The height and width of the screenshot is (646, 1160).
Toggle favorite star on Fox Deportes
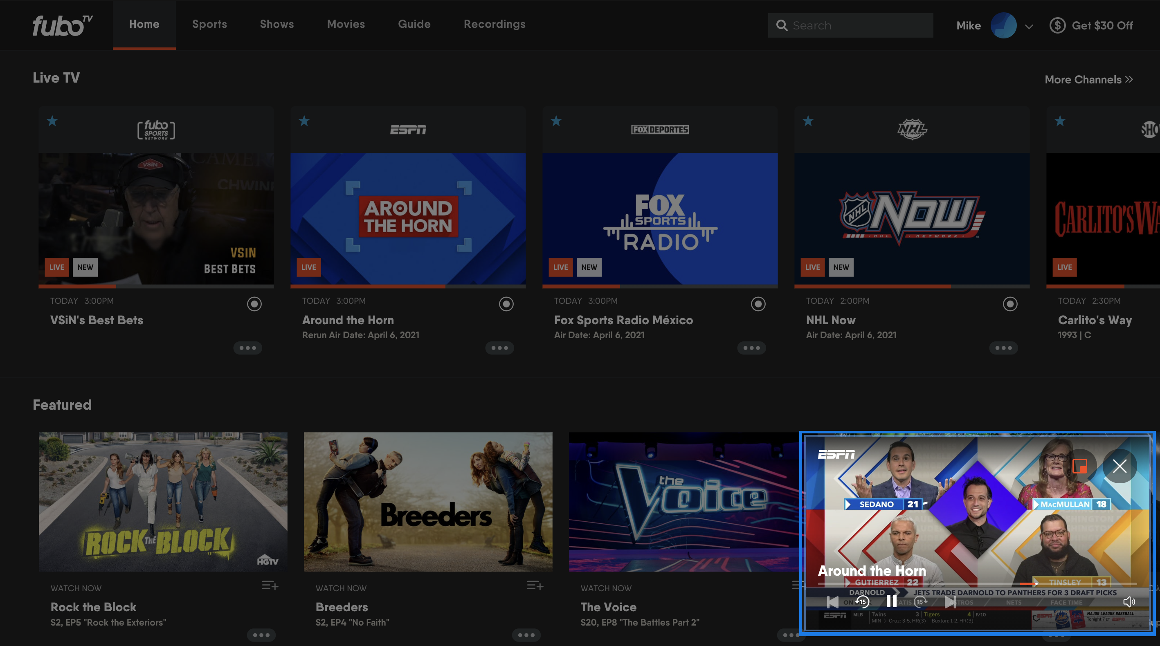pyautogui.click(x=556, y=121)
